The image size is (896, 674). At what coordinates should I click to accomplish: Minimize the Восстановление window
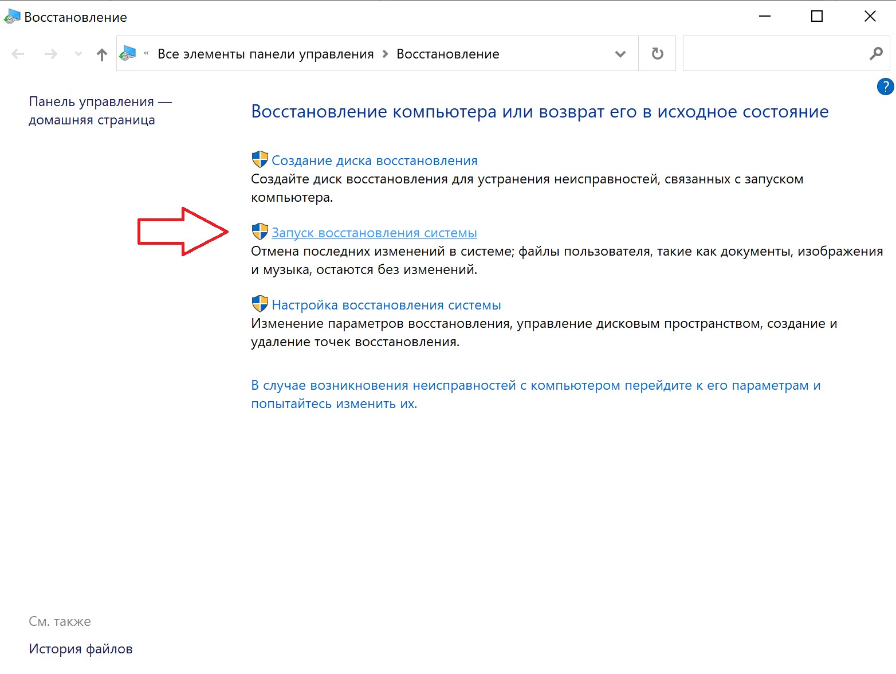(x=765, y=17)
